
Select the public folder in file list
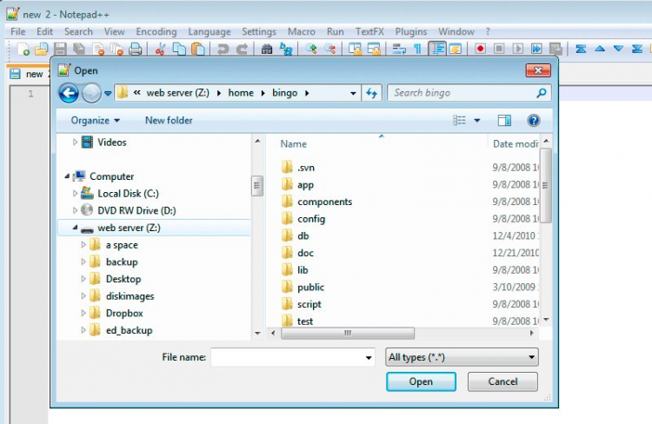[x=303, y=287]
